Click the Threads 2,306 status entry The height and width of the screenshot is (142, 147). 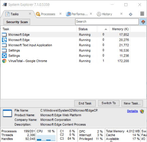18,135
